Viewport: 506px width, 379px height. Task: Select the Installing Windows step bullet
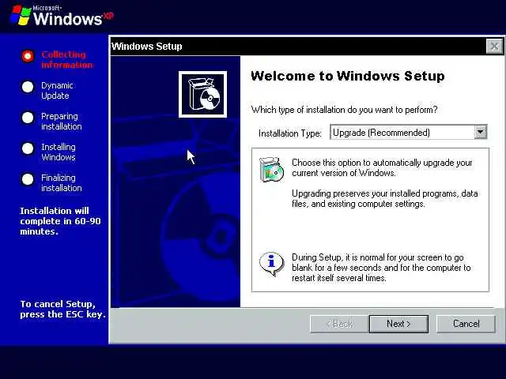pyautogui.click(x=28, y=148)
